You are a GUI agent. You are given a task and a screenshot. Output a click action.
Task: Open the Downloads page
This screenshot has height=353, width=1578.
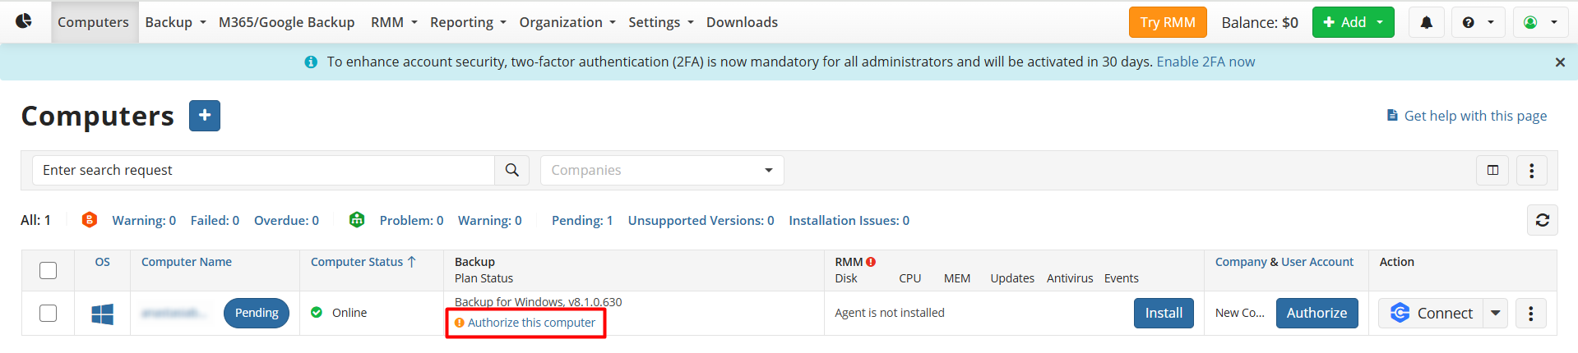(742, 22)
